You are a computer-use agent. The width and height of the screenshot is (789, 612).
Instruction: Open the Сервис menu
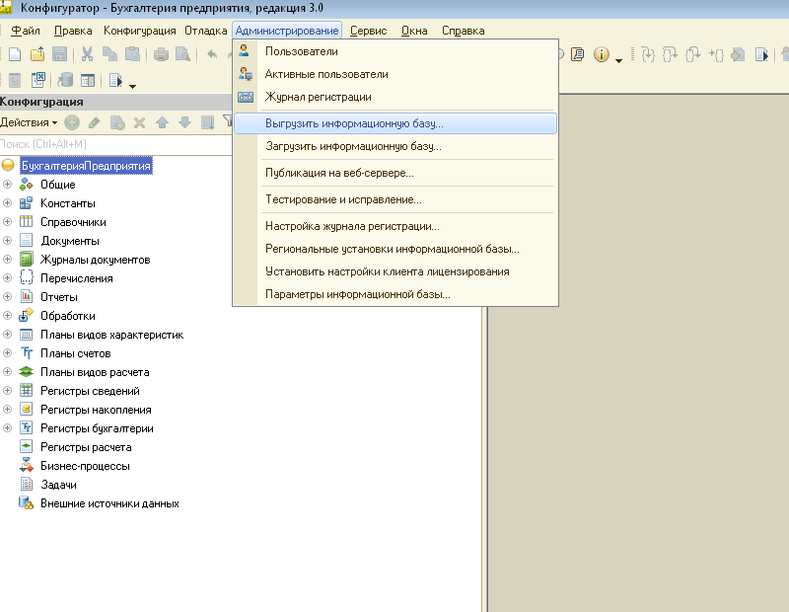tap(368, 31)
